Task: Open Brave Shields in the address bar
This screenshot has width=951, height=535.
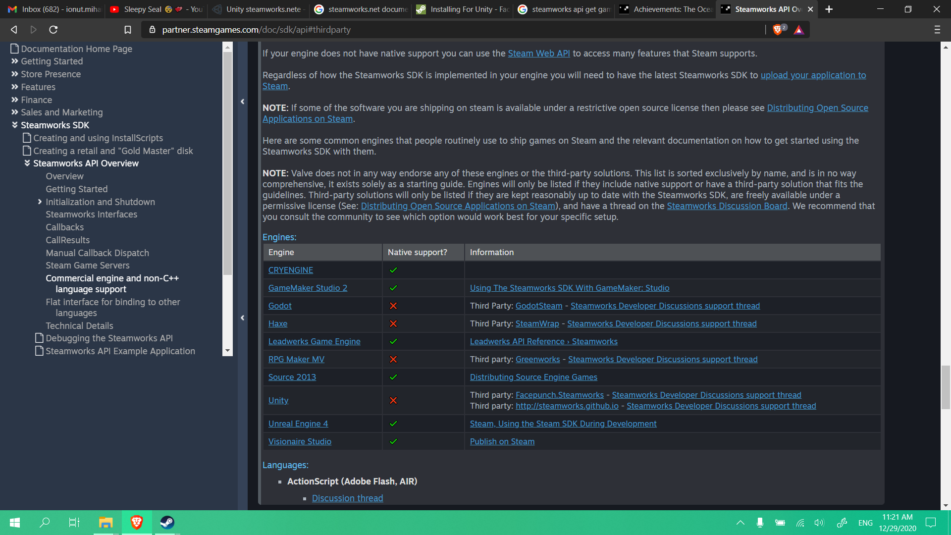Action: coord(778,29)
